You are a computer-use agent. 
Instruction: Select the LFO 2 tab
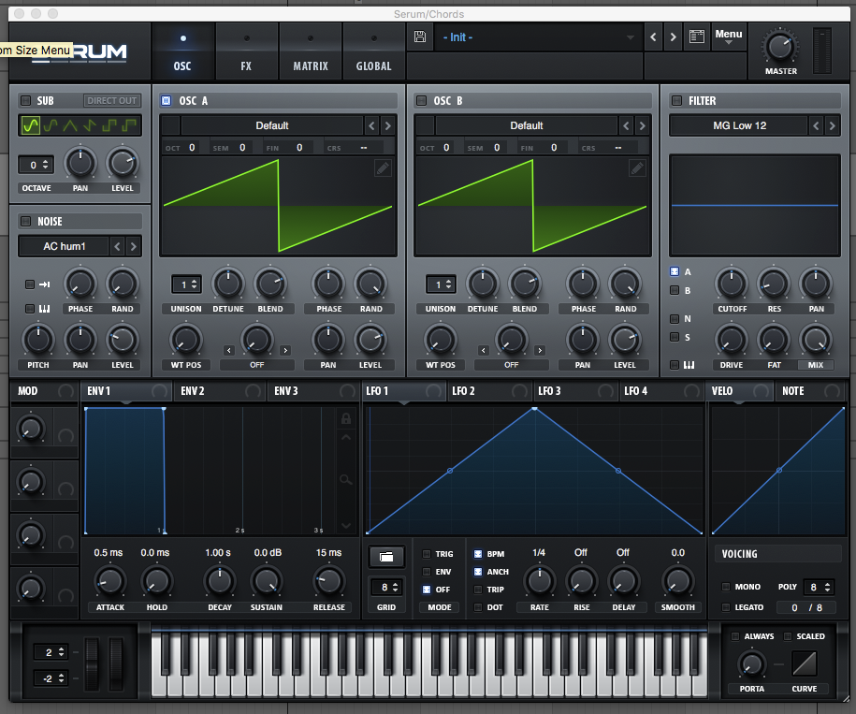point(488,391)
